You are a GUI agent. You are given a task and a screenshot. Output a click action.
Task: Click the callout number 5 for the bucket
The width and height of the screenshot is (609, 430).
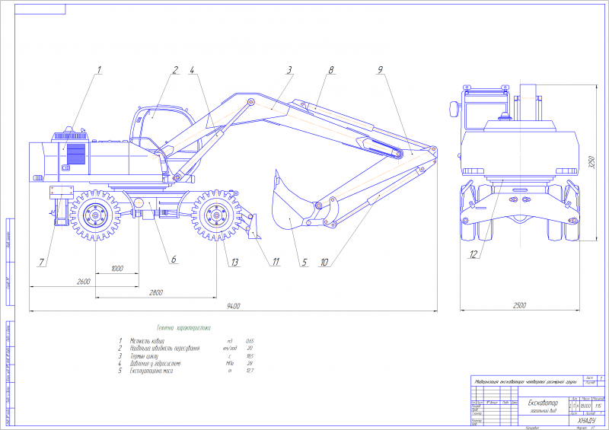click(x=304, y=263)
